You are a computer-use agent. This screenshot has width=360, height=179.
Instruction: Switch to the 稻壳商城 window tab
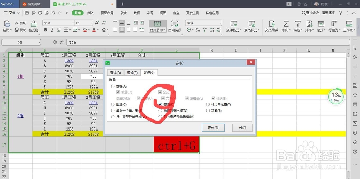coord(34,4)
